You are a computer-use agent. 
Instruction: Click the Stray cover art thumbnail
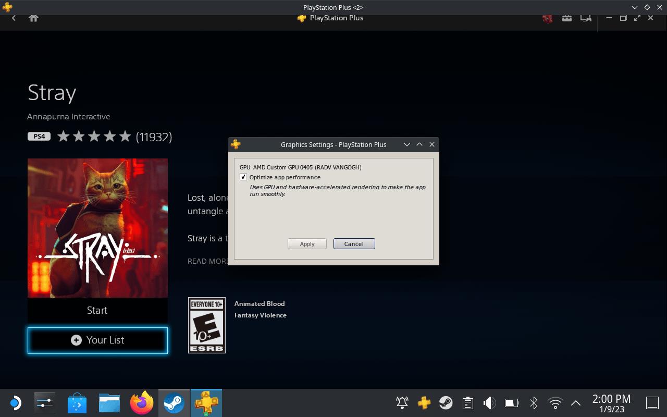(97, 228)
